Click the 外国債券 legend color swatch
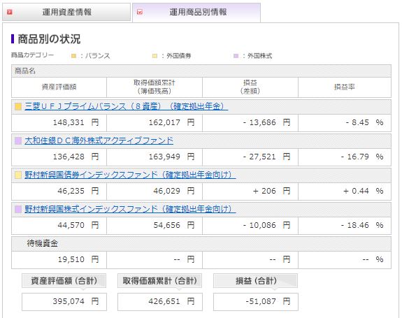The image size is (402, 318). [155, 56]
